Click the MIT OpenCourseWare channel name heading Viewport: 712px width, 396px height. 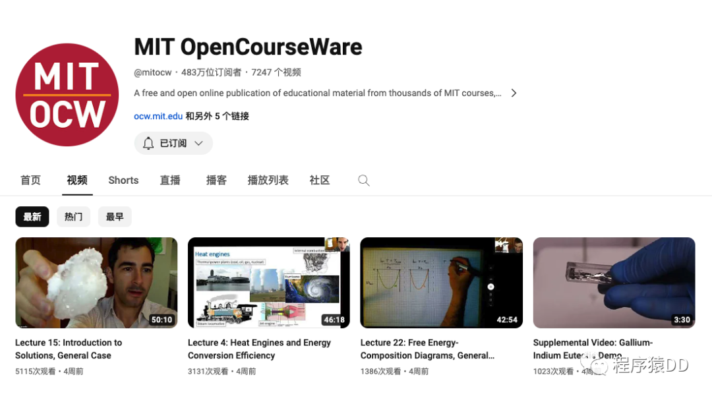[248, 47]
